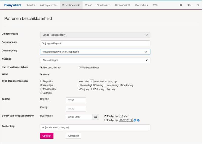The width and height of the screenshot is (203, 144).
Task: Click the blue down arrow beside end date
Action: 135,120
